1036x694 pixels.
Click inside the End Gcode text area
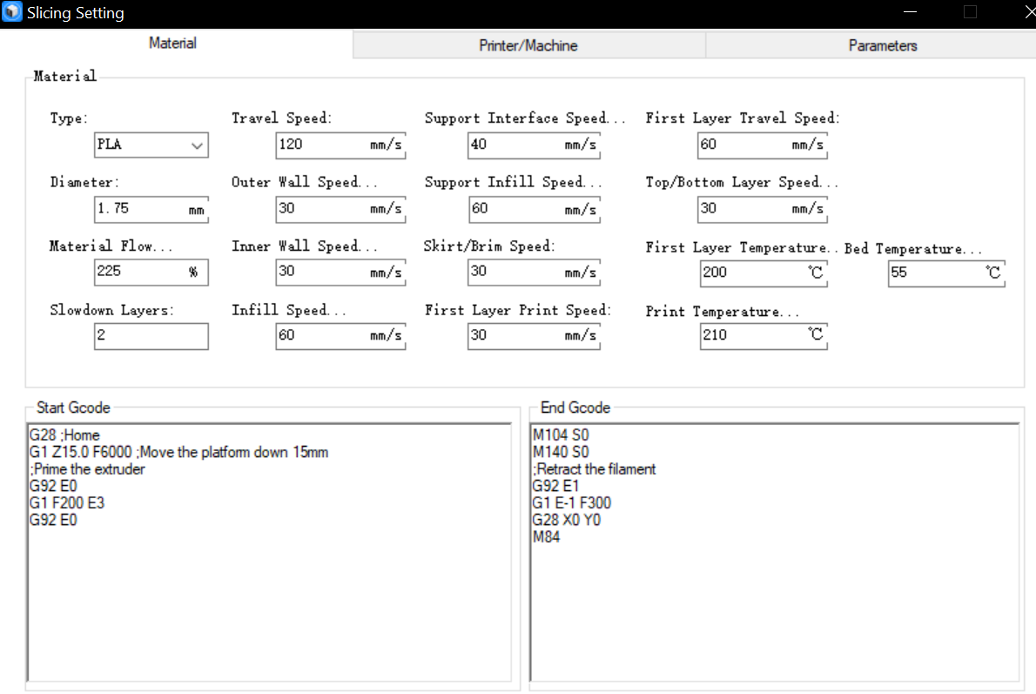tap(774, 552)
